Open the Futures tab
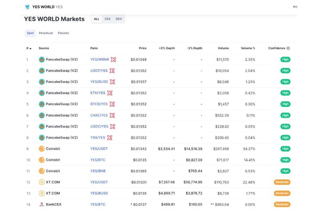This screenshot has width=317, height=211. click(63, 33)
